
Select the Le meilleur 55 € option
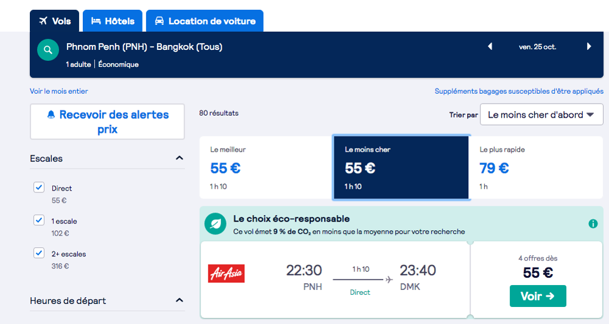click(266, 167)
